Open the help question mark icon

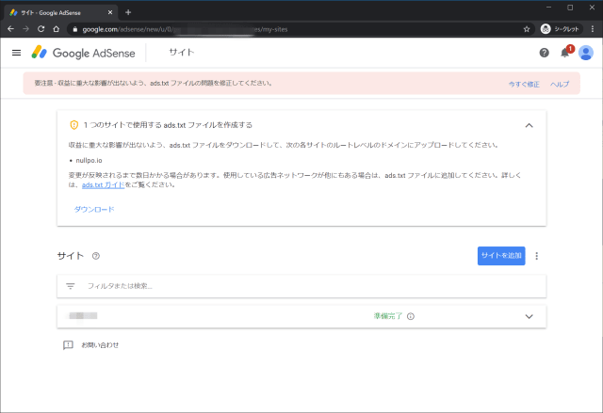(x=544, y=53)
